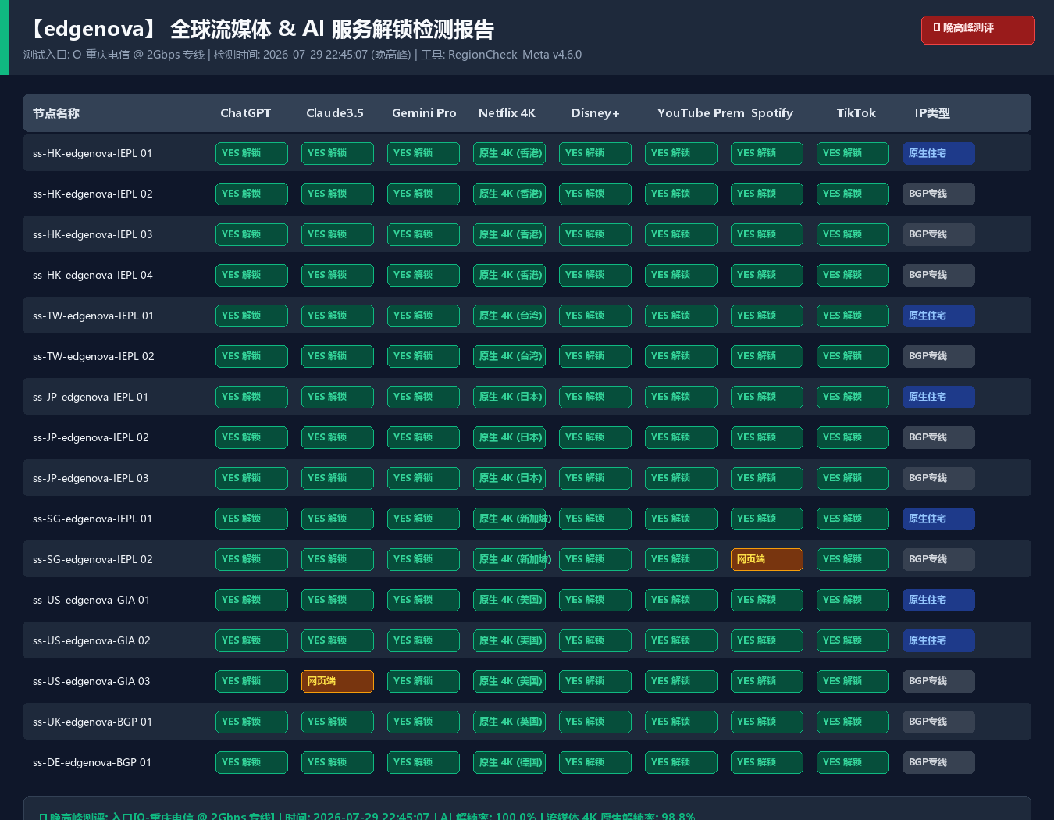Click TikTok YES 解锁 badge for ss-DE-edgenova-BGP 01
Image resolution: width=1054 pixels, height=820 pixels.
tap(853, 762)
